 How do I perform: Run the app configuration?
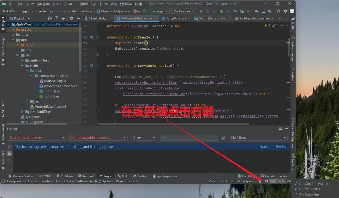[201, 11]
